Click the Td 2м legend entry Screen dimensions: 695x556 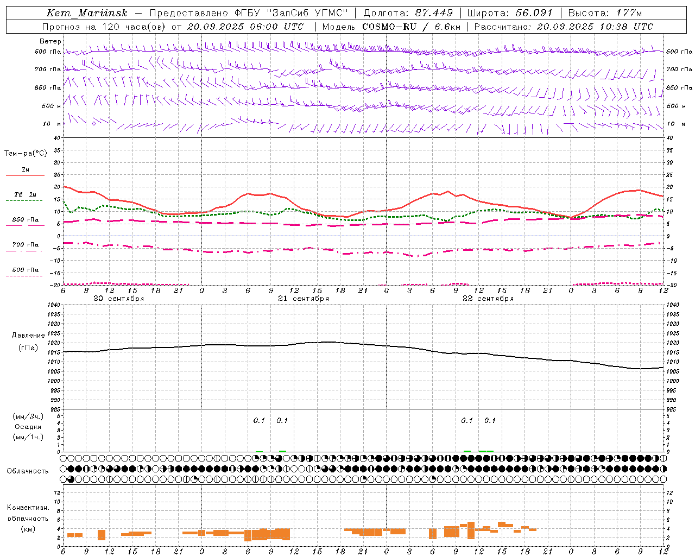pos(25,194)
